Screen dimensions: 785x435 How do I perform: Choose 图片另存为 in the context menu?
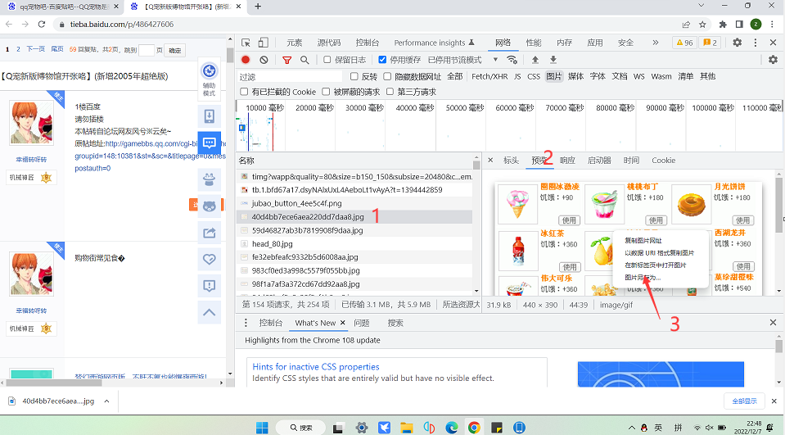(x=643, y=277)
